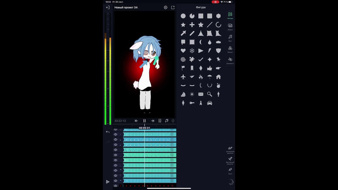The width and height of the screenshot is (338, 190).
Task: Choose the plus cross shape
Action: tap(192, 25)
